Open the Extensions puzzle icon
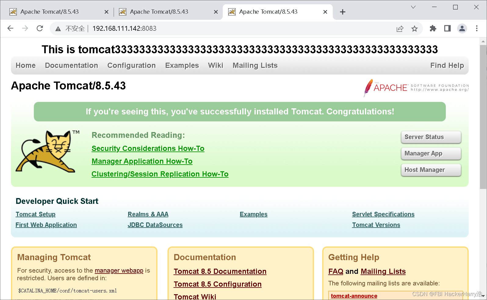Screen dimensions: 487x300 click(x=433, y=28)
